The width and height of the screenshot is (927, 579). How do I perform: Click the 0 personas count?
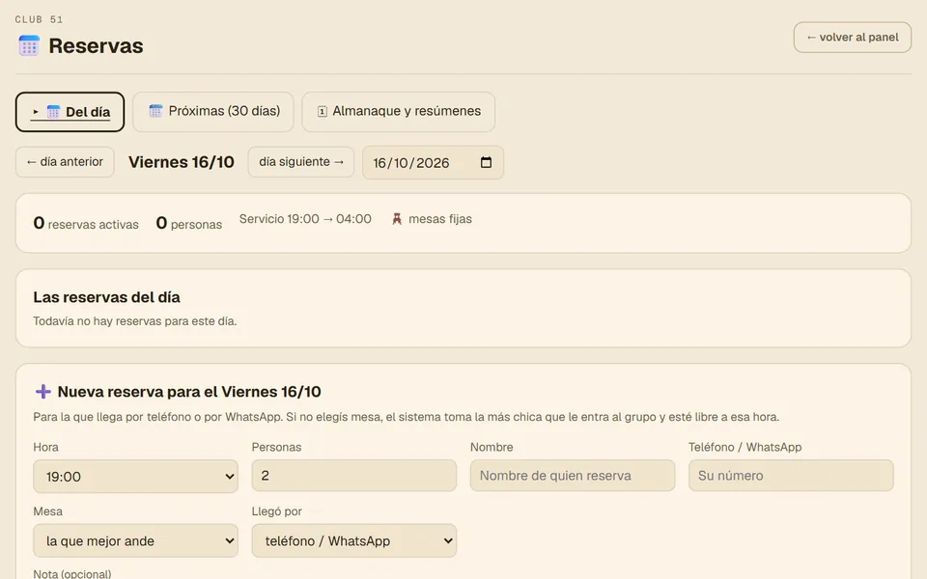(x=189, y=223)
